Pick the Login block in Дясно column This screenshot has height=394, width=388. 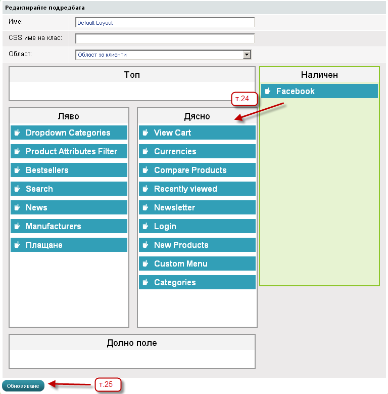(197, 226)
